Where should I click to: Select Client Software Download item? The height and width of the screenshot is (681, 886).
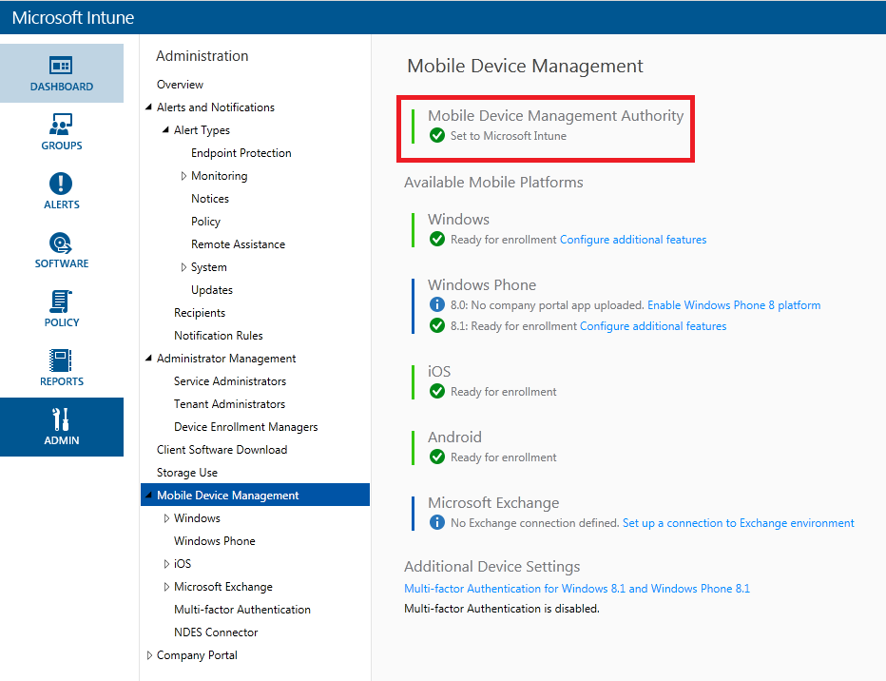(221, 450)
